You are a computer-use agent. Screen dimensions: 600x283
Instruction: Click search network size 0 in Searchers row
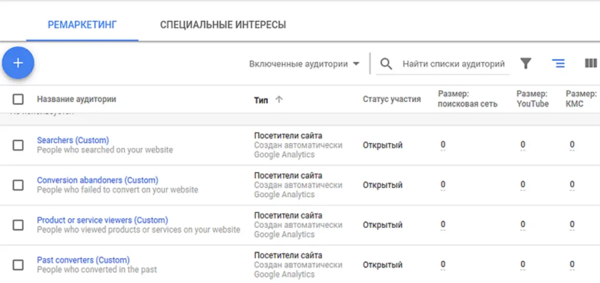tap(443, 145)
